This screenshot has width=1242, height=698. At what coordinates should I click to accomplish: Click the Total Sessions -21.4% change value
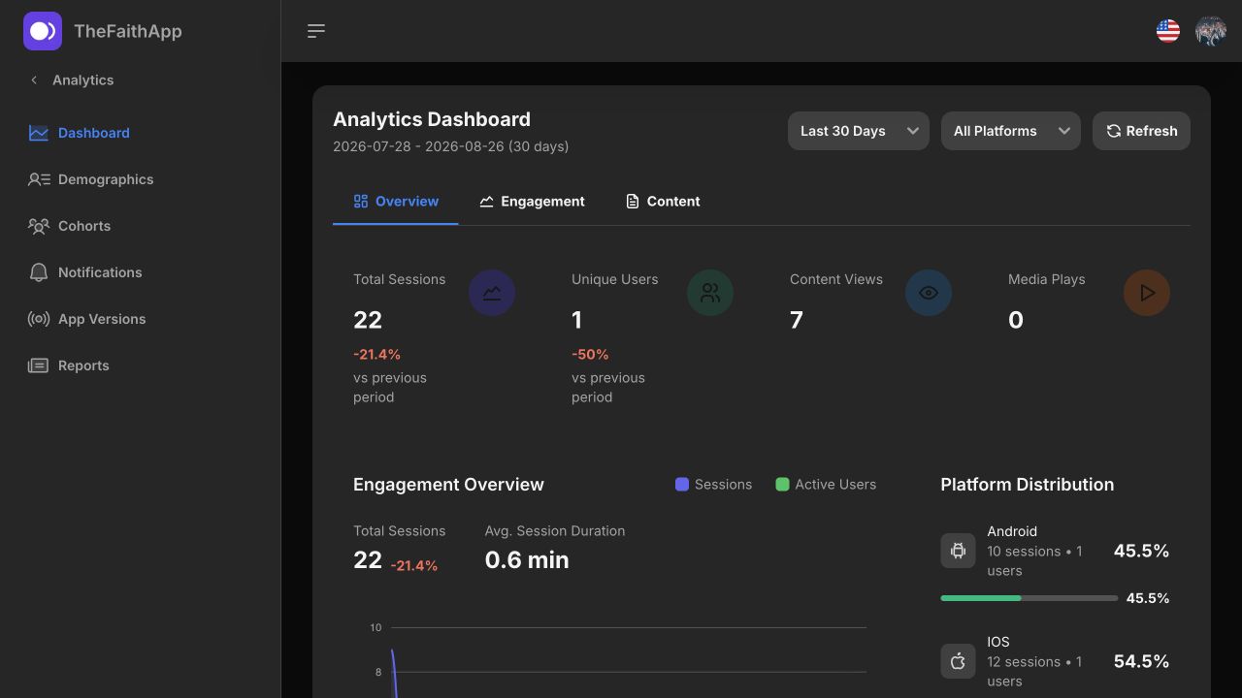pyautogui.click(x=376, y=355)
